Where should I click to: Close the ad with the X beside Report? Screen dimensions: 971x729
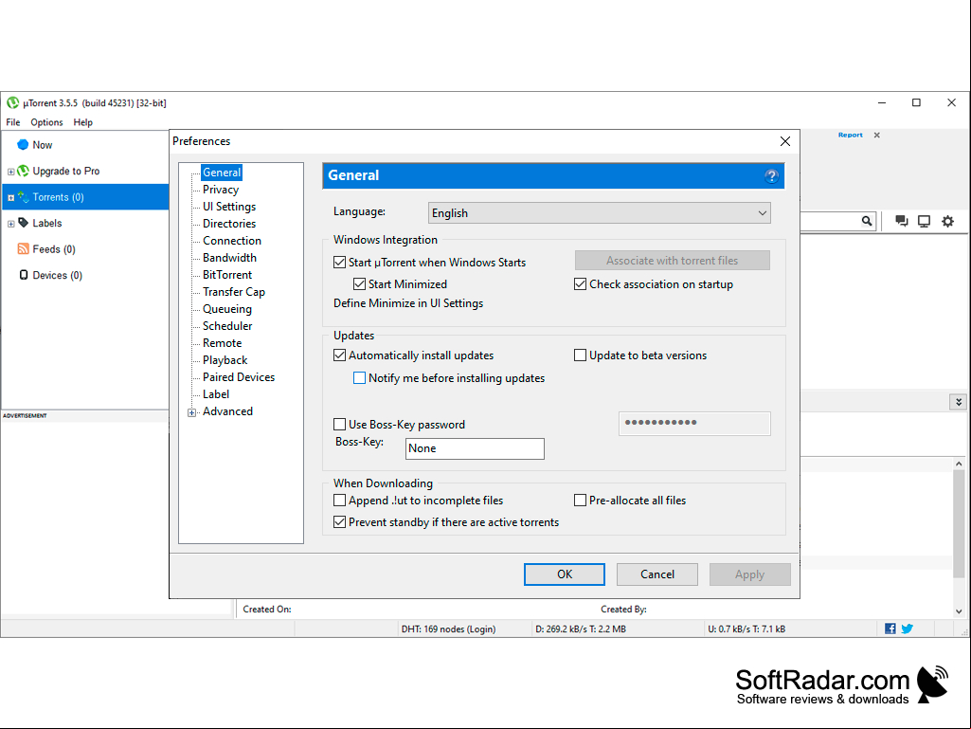click(877, 135)
